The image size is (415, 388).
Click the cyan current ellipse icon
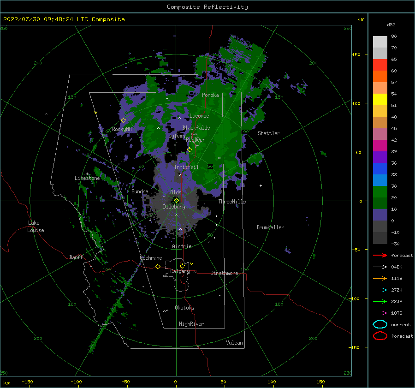pyautogui.click(x=380, y=324)
